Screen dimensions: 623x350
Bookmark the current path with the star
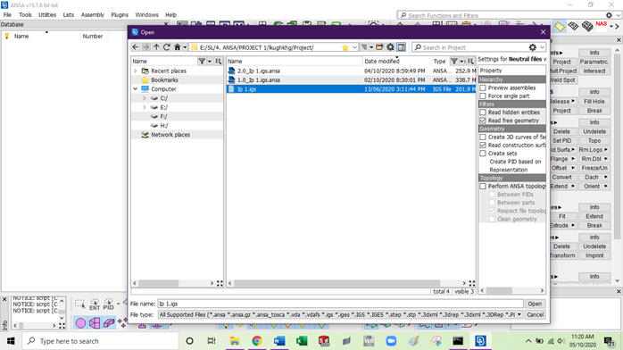point(345,47)
